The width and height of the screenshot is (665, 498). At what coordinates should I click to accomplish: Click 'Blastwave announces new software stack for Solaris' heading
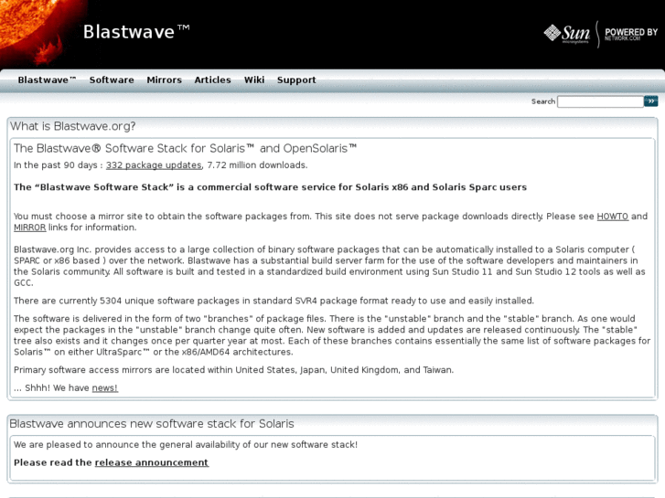[x=152, y=424]
